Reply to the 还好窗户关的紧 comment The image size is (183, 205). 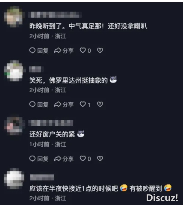point(39,159)
